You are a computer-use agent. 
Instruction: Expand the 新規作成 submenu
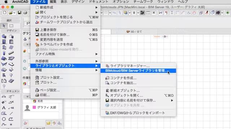pos(65,7)
